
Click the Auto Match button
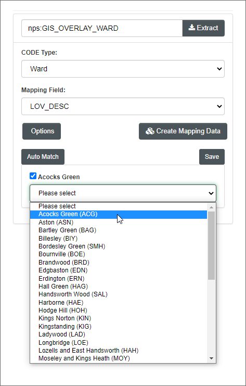(43, 157)
